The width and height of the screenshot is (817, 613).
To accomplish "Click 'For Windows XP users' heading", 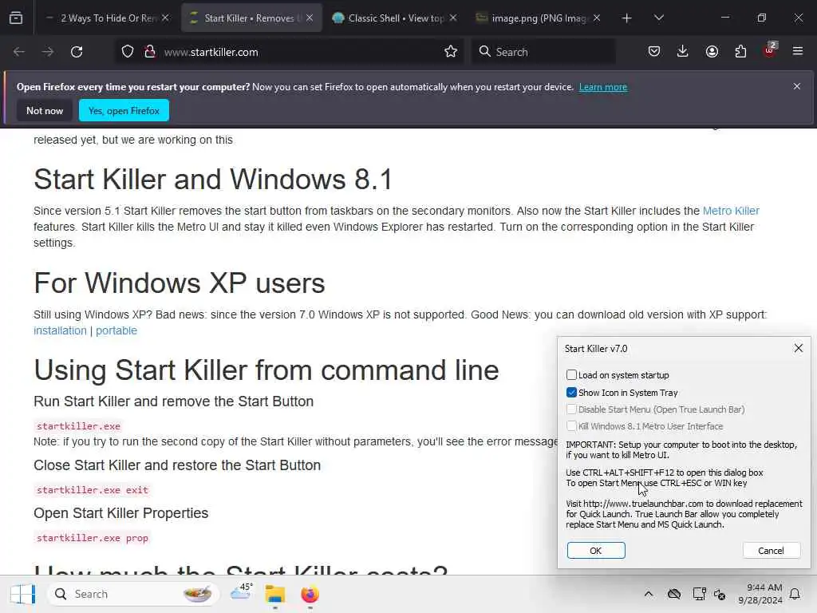I will point(180,283).
